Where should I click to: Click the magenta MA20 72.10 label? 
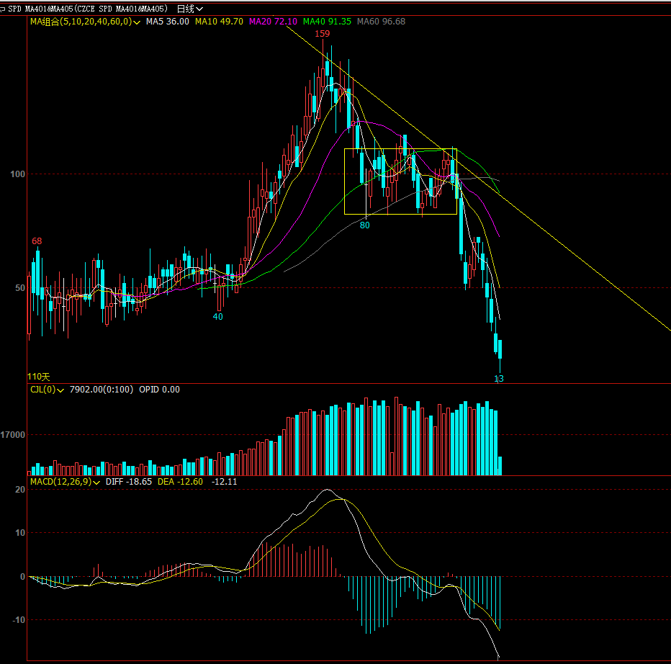tap(273, 22)
